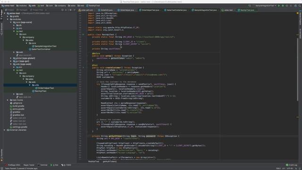This screenshot has height=170, width=302.
Task: Toggle the Favorites tool window stripe button
Action: pyautogui.click(x=1, y=155)
